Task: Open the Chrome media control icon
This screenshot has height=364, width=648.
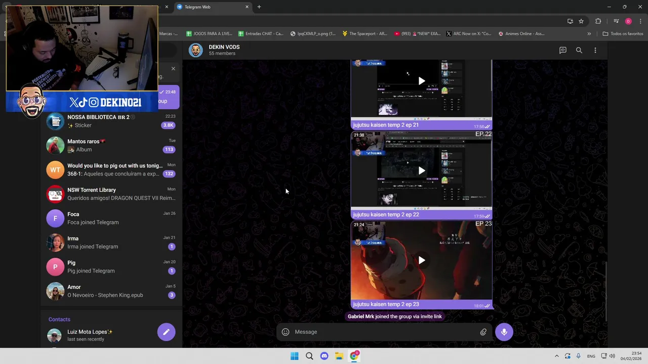Action: [x=616, y=21]
